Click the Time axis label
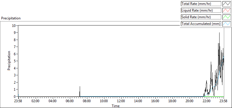The width and height of the screenshot is (232, 108). 116,106
